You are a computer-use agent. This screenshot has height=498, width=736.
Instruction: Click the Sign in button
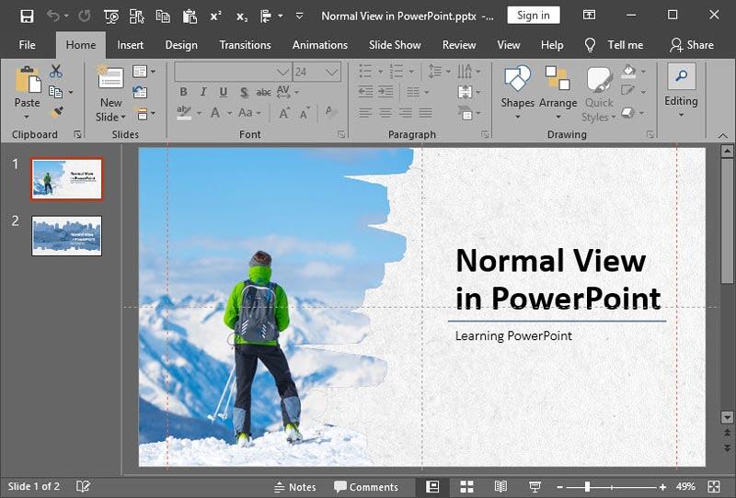534,16
